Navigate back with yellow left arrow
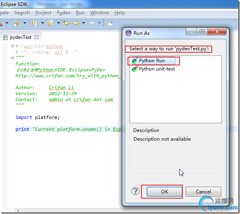This screenshot has height=214, width=240. 76,23
